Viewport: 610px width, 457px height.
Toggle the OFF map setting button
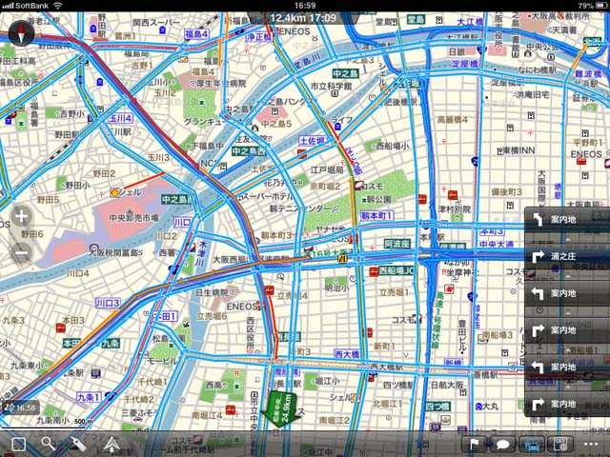[x=560, y=445]
